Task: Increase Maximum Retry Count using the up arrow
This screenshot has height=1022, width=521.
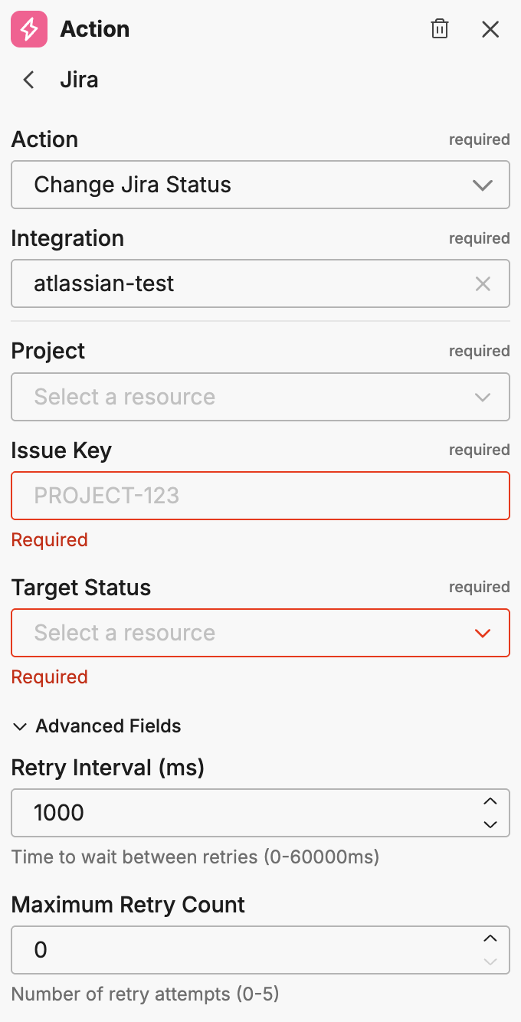Action: 490,938
